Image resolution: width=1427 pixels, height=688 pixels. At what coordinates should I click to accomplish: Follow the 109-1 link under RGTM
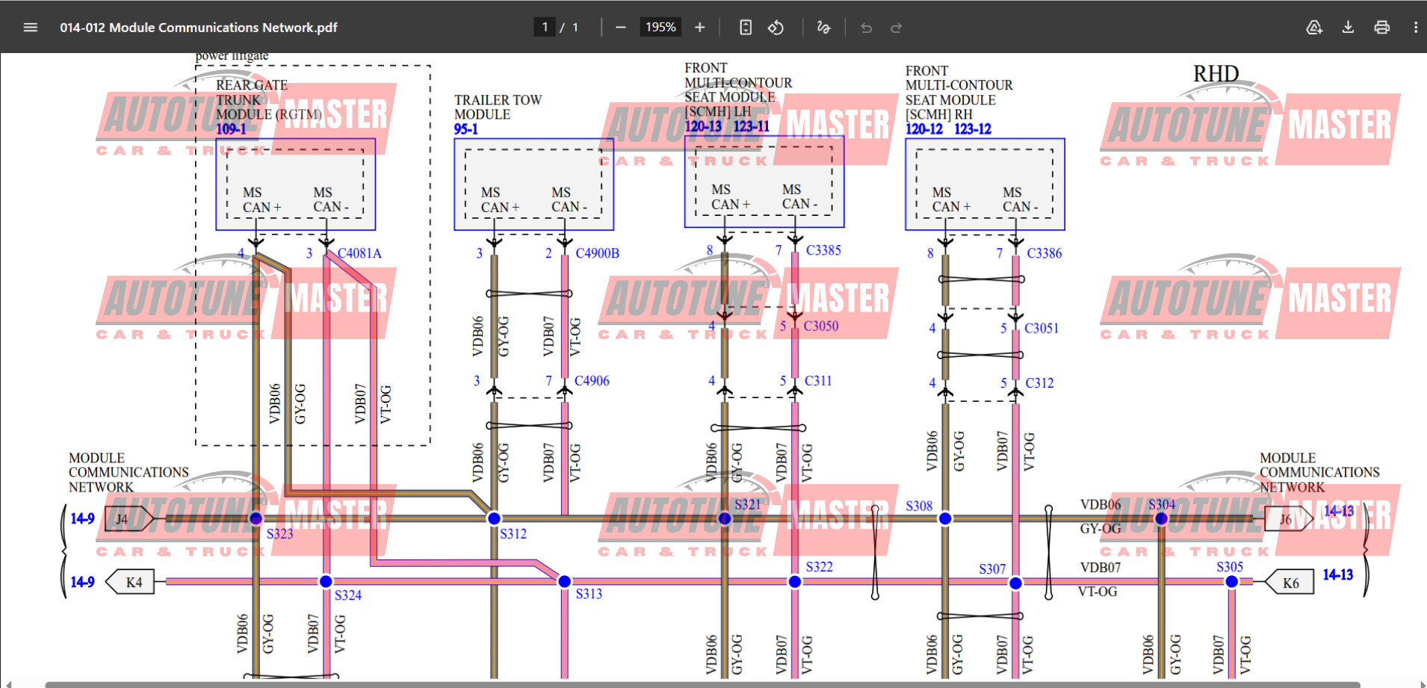pyautogui.click(x=231, y=129)
